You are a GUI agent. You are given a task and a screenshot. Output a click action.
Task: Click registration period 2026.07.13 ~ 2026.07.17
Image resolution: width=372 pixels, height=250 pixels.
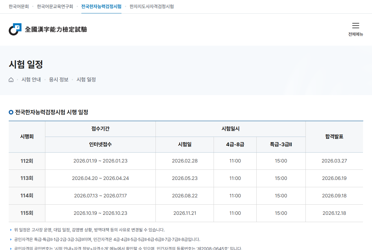tap(101, 196)
